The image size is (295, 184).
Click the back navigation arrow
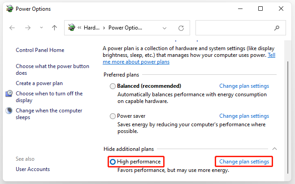(x=12, y=28)
